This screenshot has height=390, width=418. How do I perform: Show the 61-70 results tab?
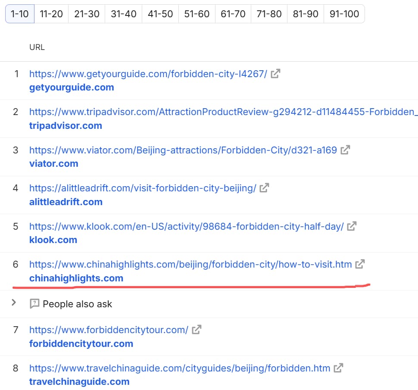pyautogui.click(x=233, y=14)
